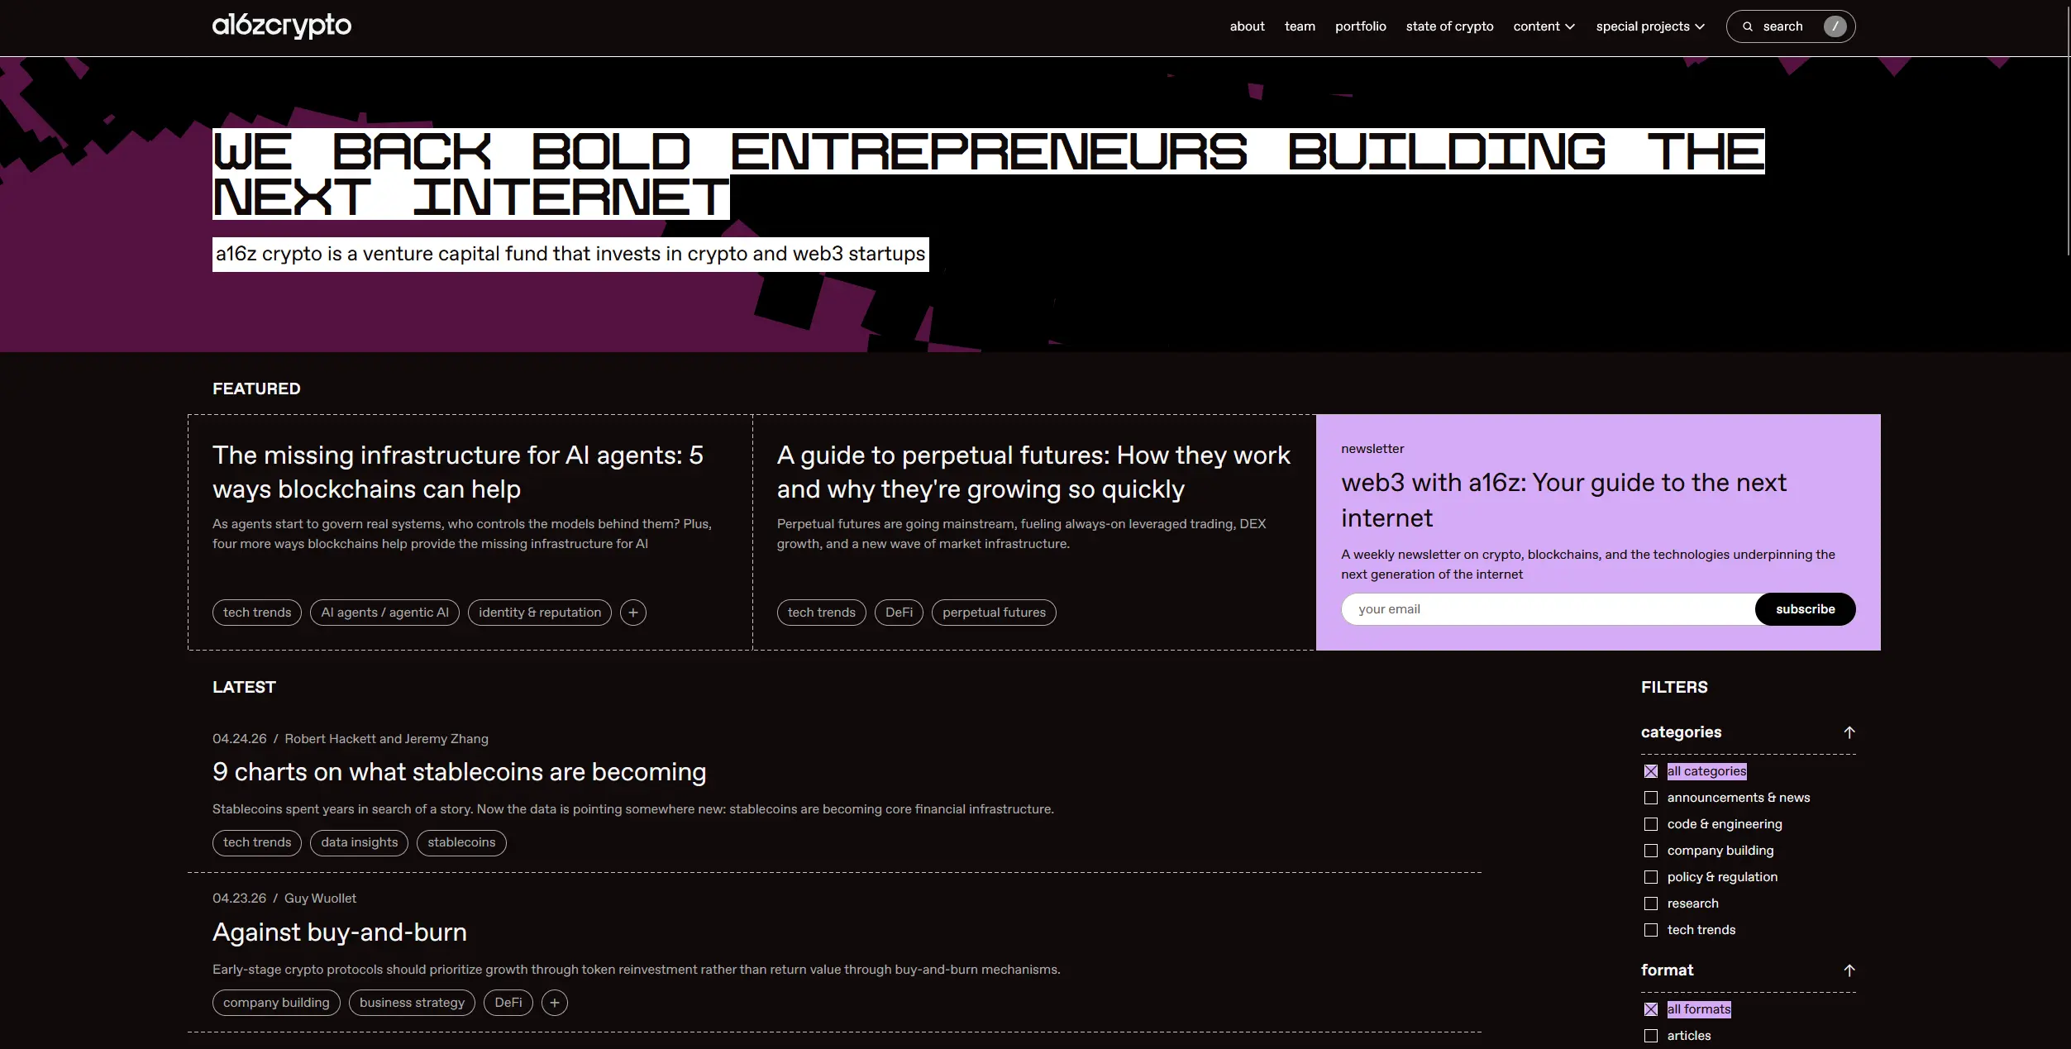Expand more tags on the AI agents article
Screen dimensions: 2071x1049
pos(633,613)
